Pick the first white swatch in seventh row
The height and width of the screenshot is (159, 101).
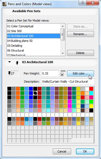(9, 115)
